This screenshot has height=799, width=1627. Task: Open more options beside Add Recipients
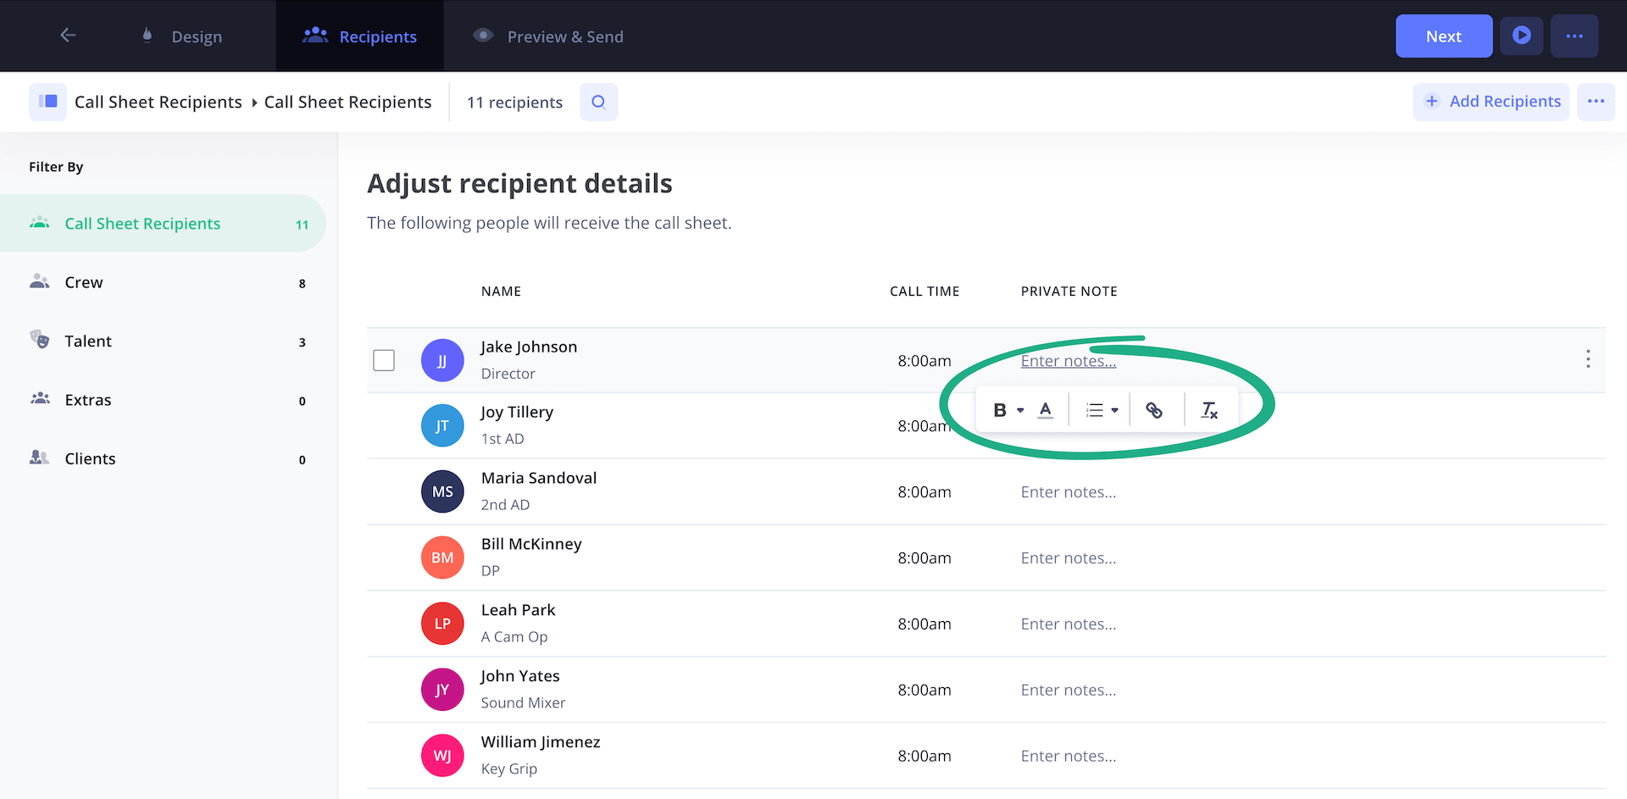coord(1596,102)
